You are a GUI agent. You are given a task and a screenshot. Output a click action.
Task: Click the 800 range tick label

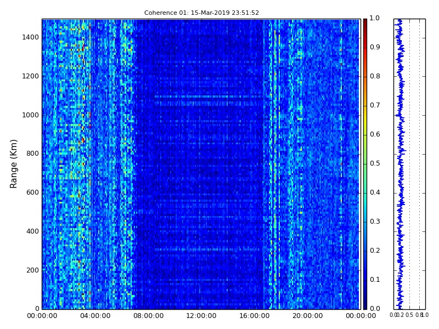pos(32,154)
